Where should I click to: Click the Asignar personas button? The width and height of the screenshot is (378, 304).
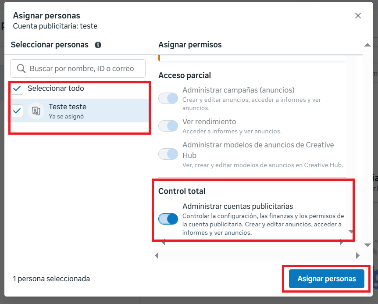pos(326,279)
